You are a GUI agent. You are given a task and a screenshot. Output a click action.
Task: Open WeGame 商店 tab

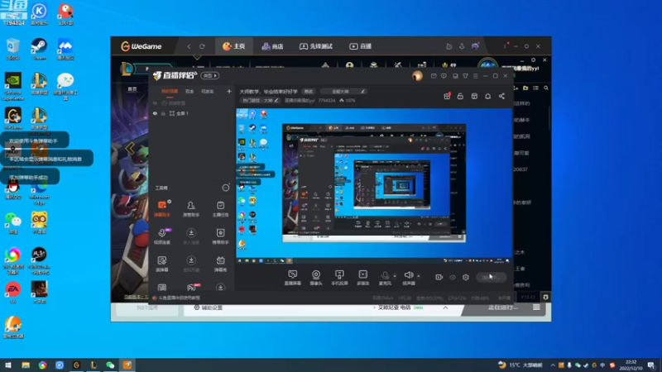[x=272, y=46]
